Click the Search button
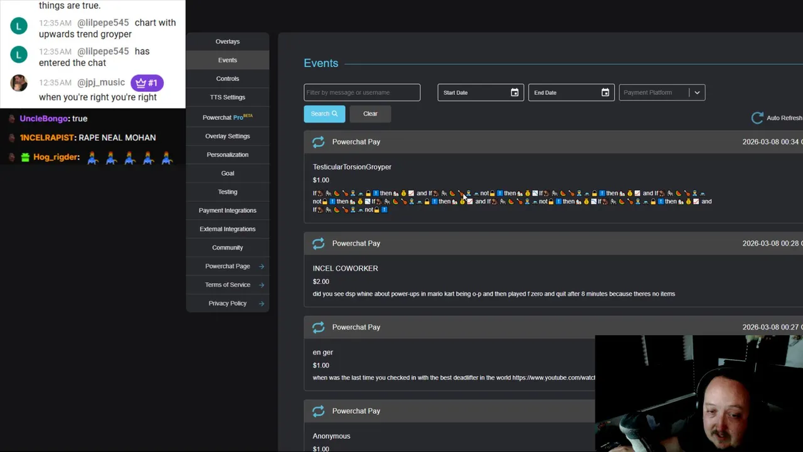 324,114
